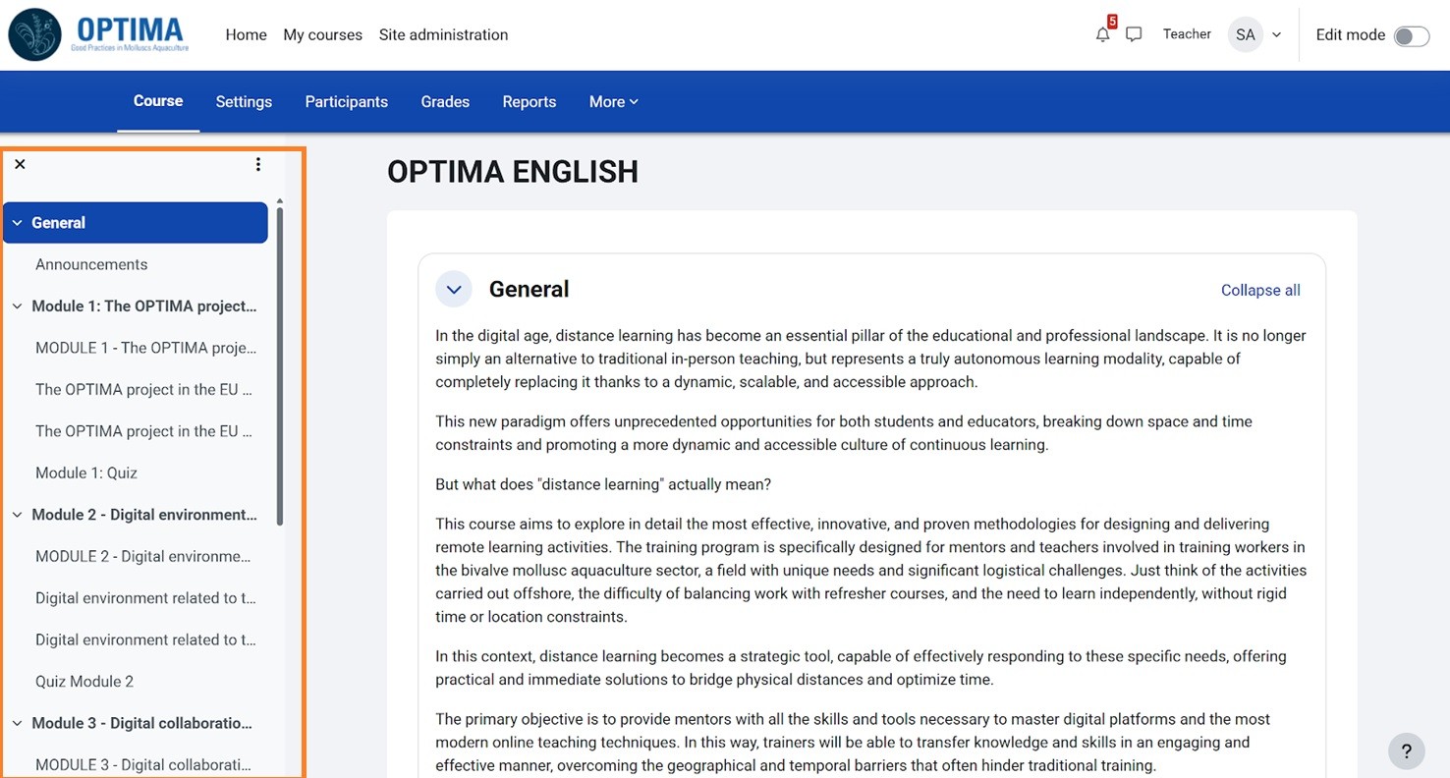Collapse Module 1 chevron in course index
Screen dimensions: 1450x778
point(17,306)
